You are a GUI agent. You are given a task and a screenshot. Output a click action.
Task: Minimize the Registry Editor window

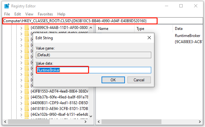[167, 6]
